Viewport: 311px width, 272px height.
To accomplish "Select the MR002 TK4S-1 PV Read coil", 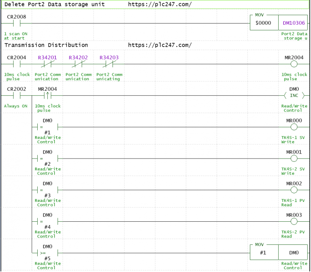I will pos(294,190).
